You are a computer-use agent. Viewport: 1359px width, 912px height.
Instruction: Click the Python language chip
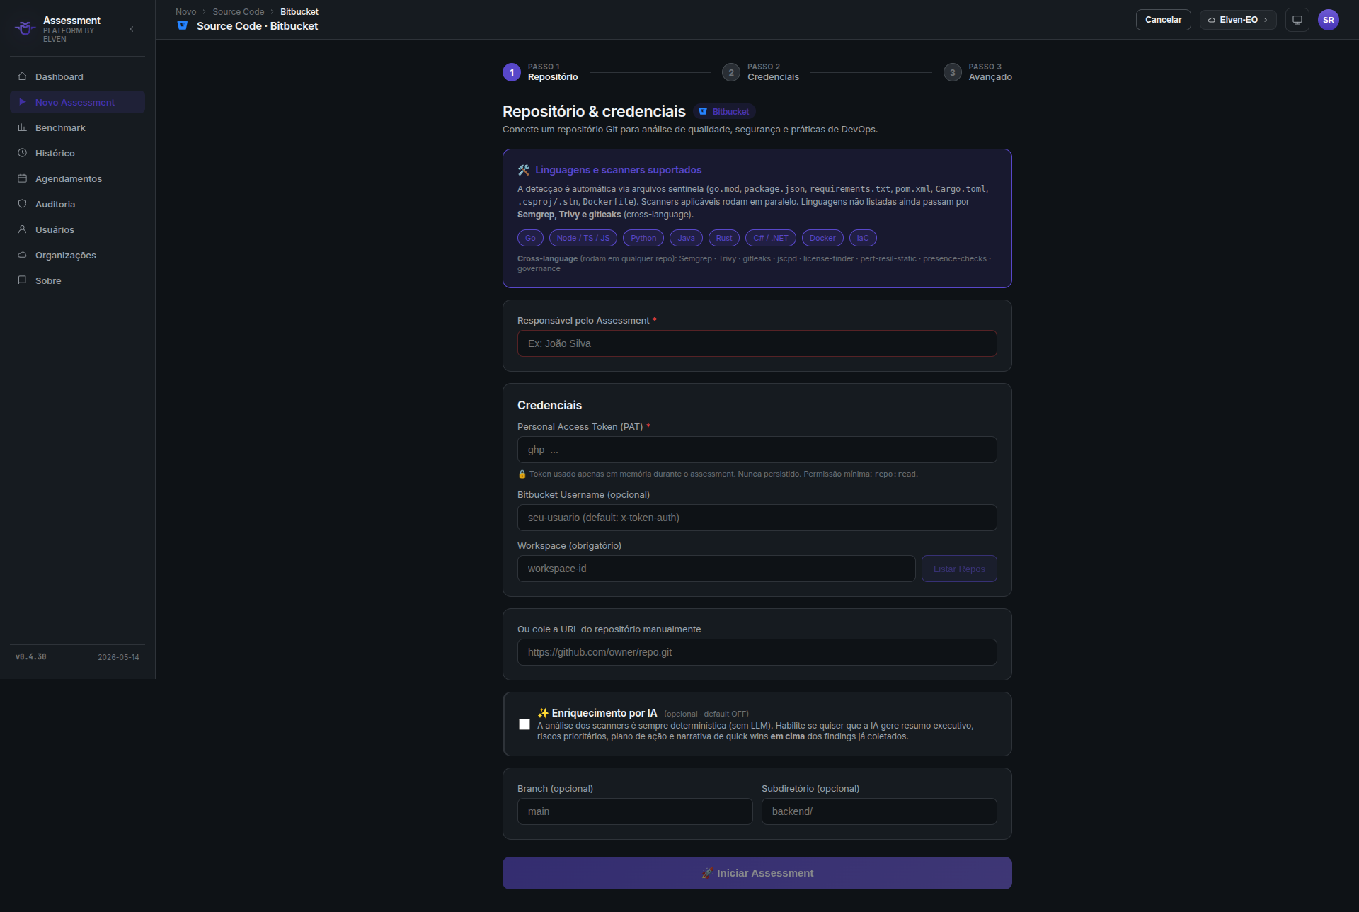(643, 238)
